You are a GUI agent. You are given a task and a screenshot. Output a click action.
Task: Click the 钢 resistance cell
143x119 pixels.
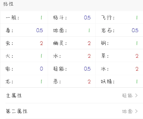click(x=119, y=43)
